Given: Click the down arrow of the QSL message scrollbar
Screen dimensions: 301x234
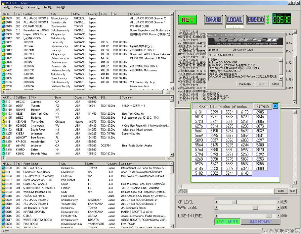Looking at the screenshot, I should point(281,79).
